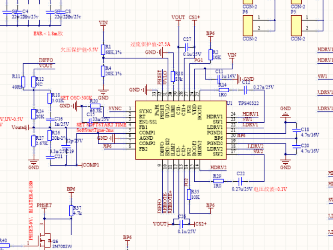The width and height of the screenshot is (333, 250).
Task: Click the red 'ESR < 1.8m' note
Action: click(48, 33)
